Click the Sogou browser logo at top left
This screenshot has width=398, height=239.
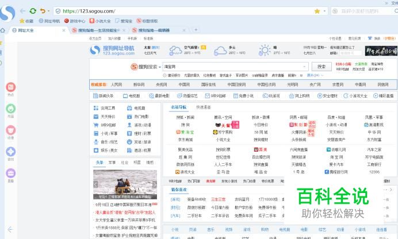[7, 13]
